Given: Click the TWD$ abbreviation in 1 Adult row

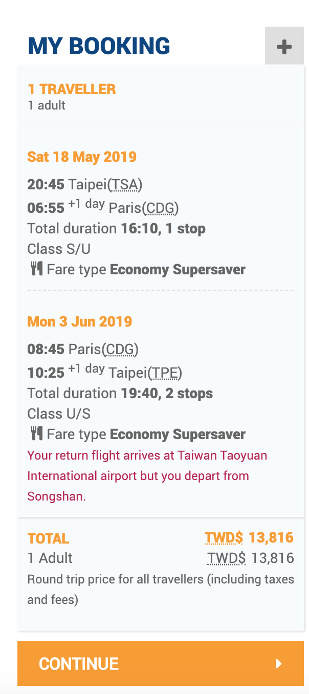Looking at the screenshot, I should pyautogui.click(x=226, y=558).
